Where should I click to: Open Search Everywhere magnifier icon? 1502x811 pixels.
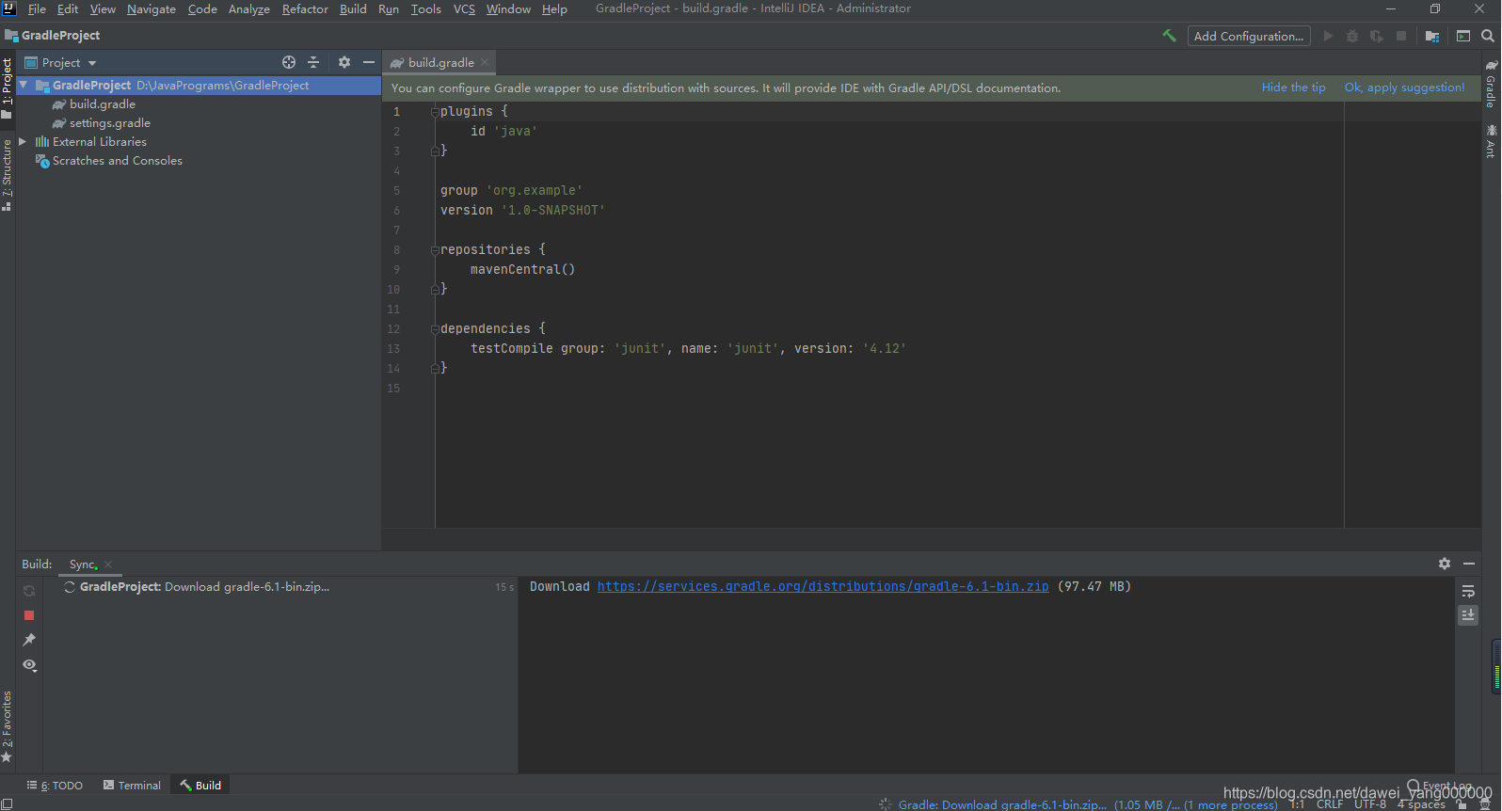point(1488,36)
